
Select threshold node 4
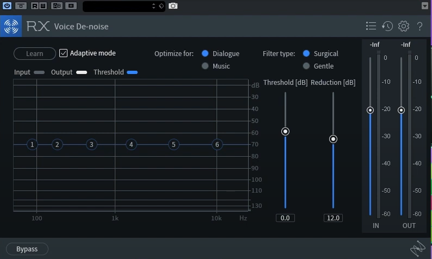(x=131, y=144)
